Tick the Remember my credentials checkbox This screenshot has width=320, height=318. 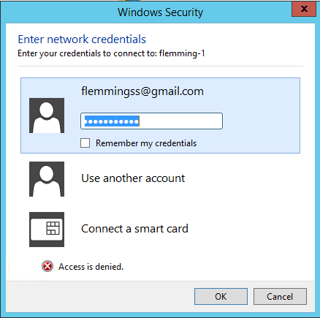click(x=85, y=143)
